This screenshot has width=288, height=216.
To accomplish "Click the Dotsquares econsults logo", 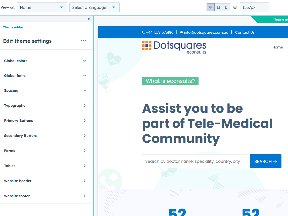I will pyautogui.click(x=174, y=47).
